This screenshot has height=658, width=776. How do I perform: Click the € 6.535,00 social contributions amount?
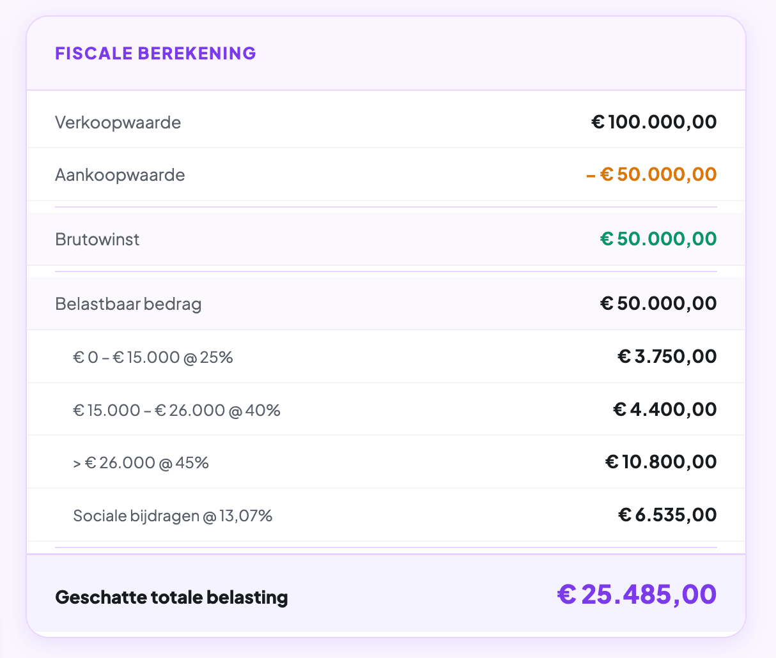tap(667, 515)
